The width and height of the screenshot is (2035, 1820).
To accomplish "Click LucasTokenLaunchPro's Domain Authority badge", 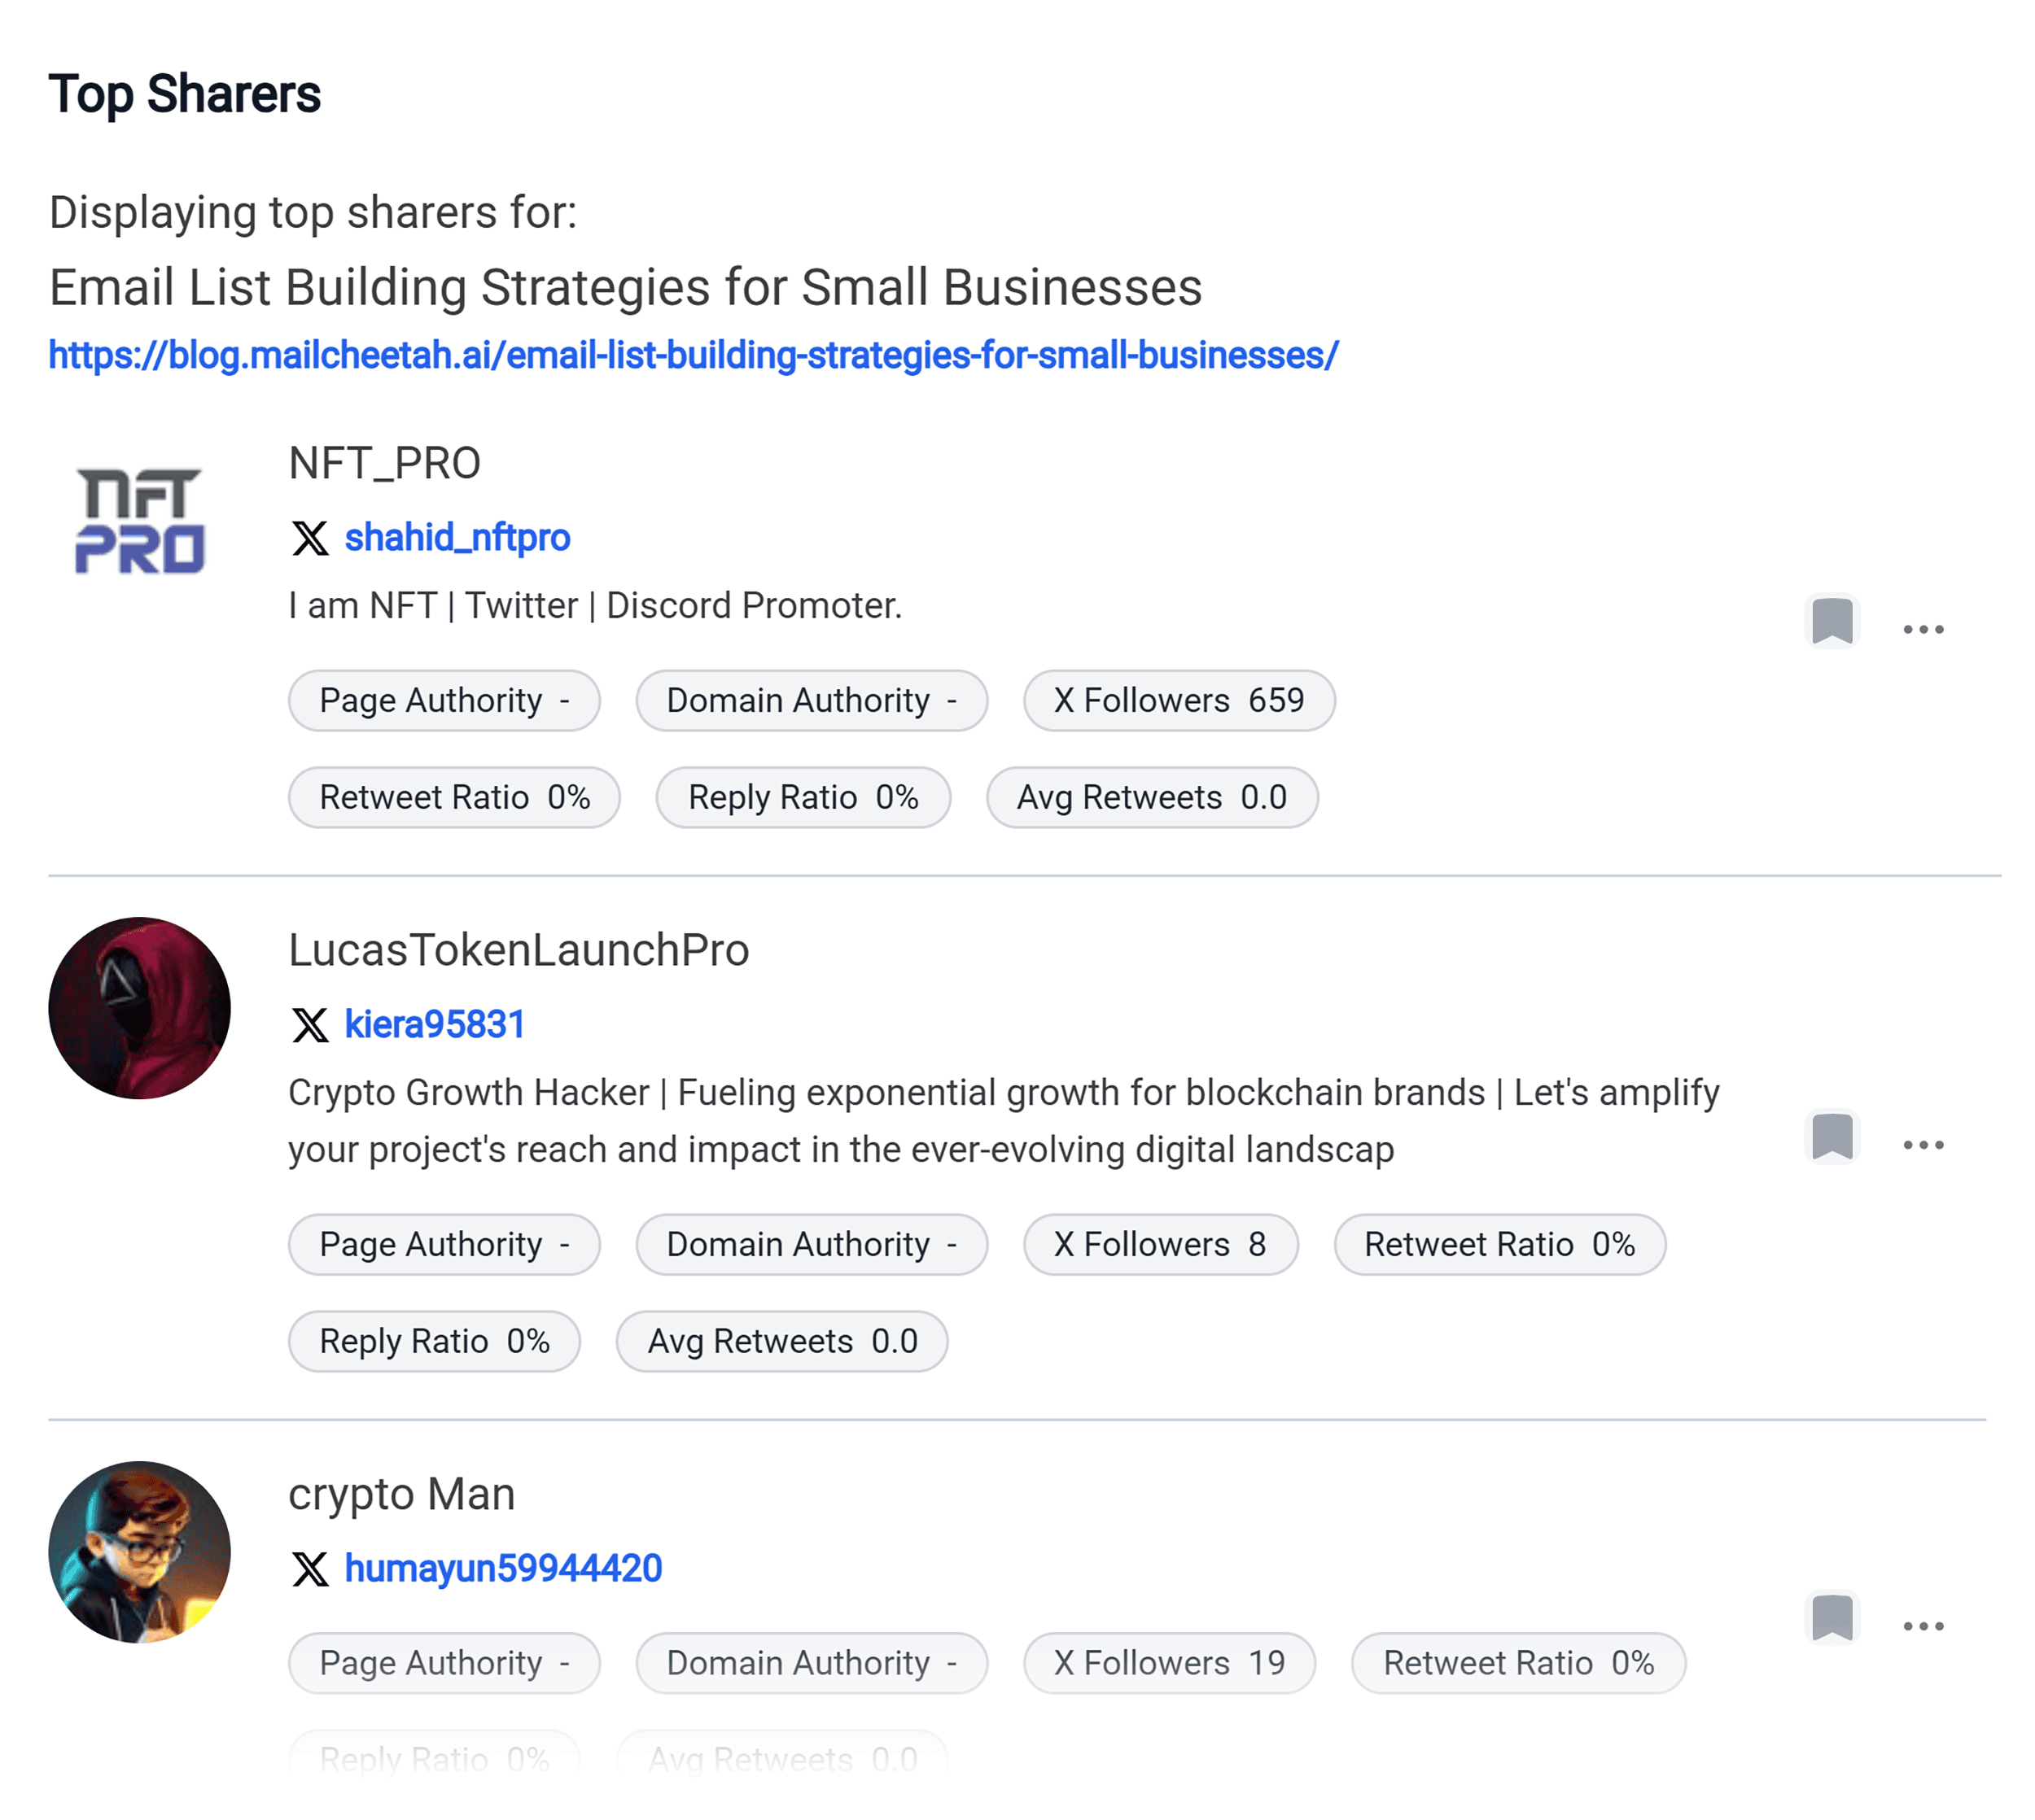I will 812,1244.
